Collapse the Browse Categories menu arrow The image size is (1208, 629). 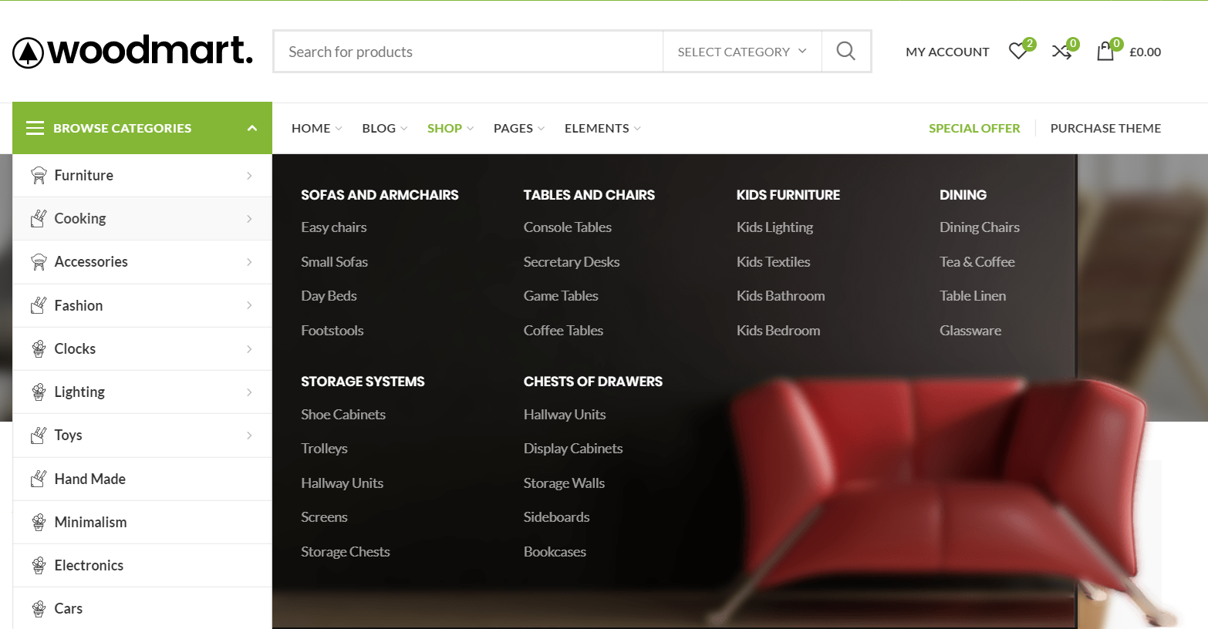[x=251, y=128]
